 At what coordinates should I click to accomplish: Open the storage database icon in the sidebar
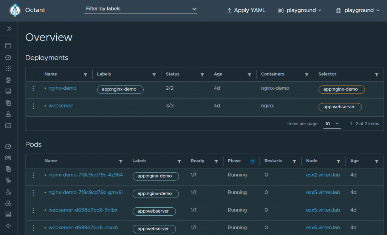pyautogui.click(x=9, y=91)
